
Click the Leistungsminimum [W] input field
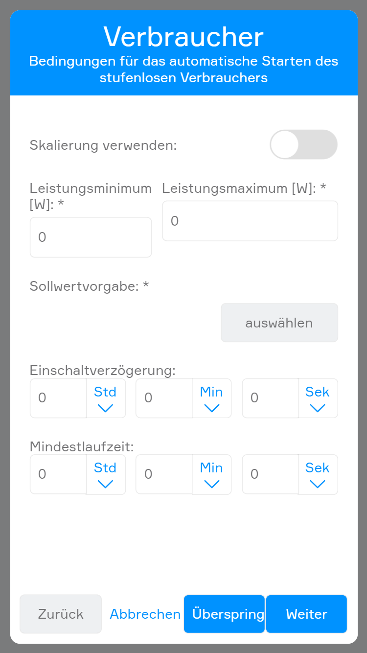tap(91, 237)
